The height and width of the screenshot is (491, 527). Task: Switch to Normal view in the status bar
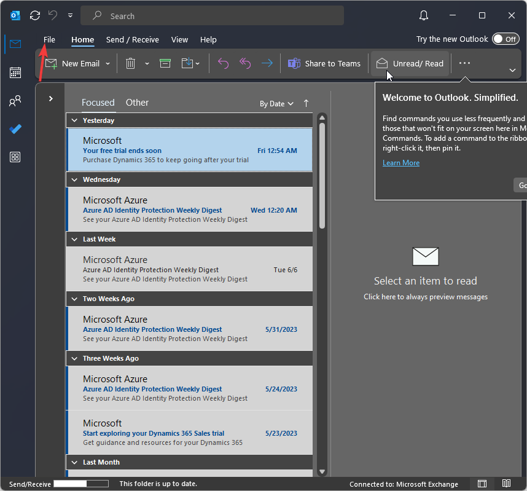[x=482, y=484]
